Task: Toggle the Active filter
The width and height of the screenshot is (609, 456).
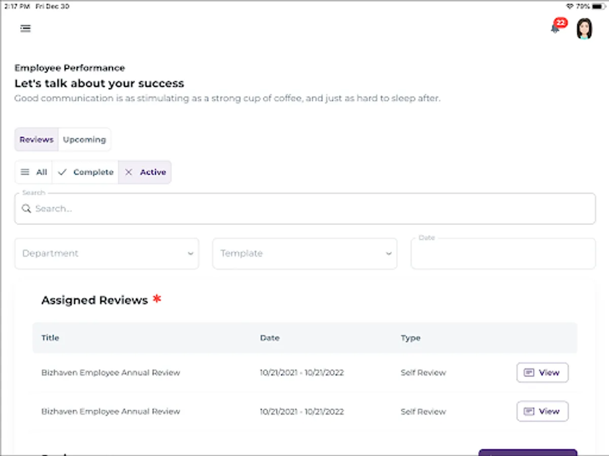Action: click(x=145, y=172)
